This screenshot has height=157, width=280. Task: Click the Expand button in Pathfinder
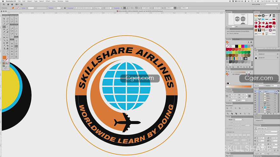point(246,108)
